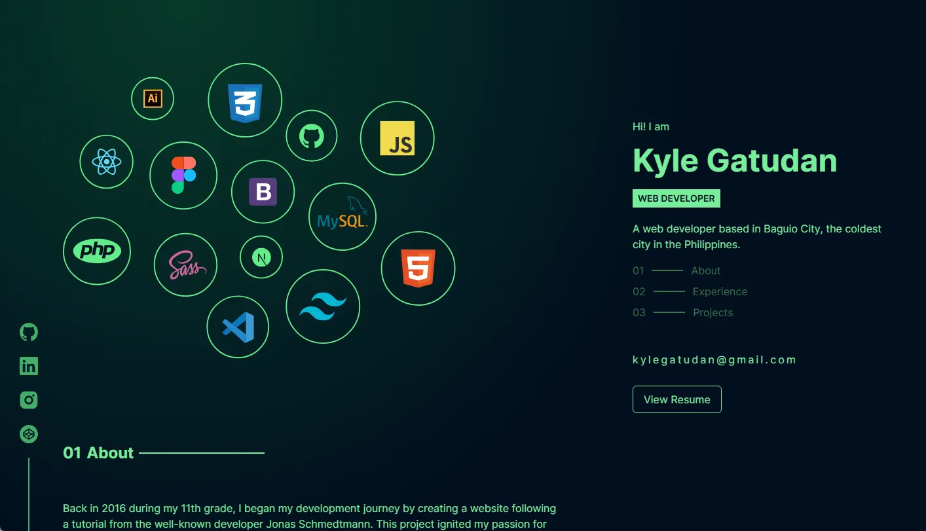The width and height of the screenshot is (926, 531).
Task: Open CodePen profile from left sidebar
Action: point(29,434)
